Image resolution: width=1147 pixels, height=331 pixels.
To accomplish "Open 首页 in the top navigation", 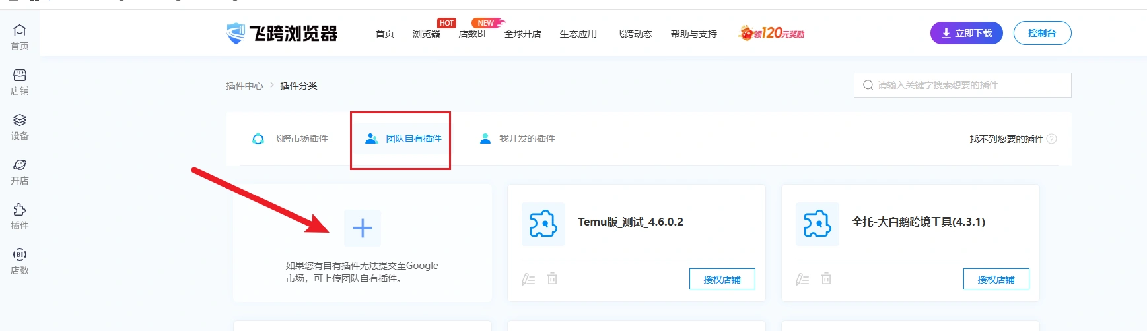I will point(385,34).
